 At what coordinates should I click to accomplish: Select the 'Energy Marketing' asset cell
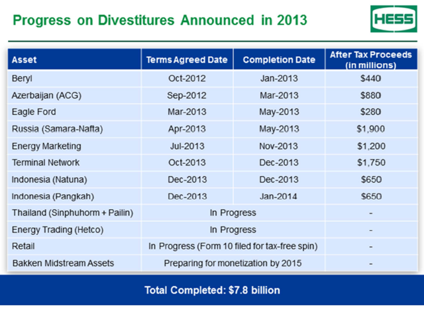click(74, 146)
